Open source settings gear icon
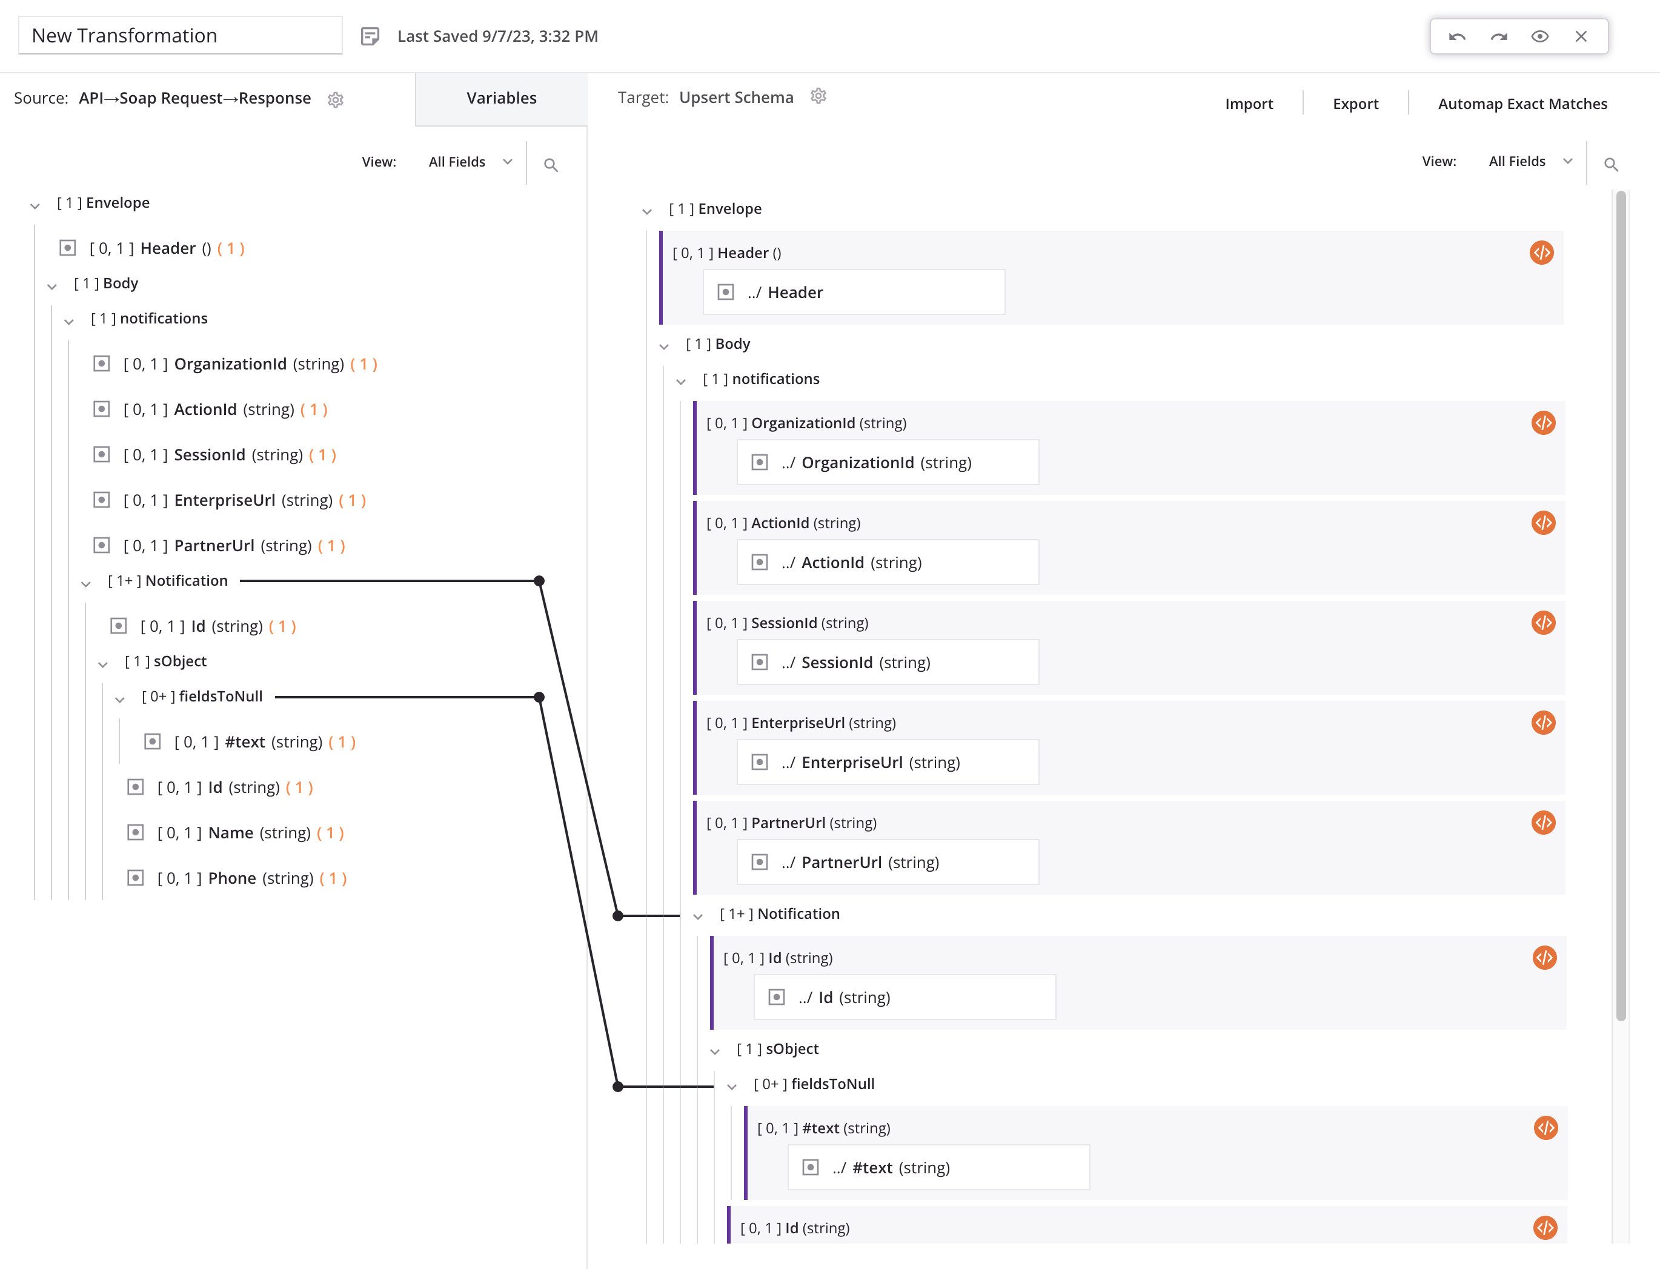 click(x=336, y=100)
